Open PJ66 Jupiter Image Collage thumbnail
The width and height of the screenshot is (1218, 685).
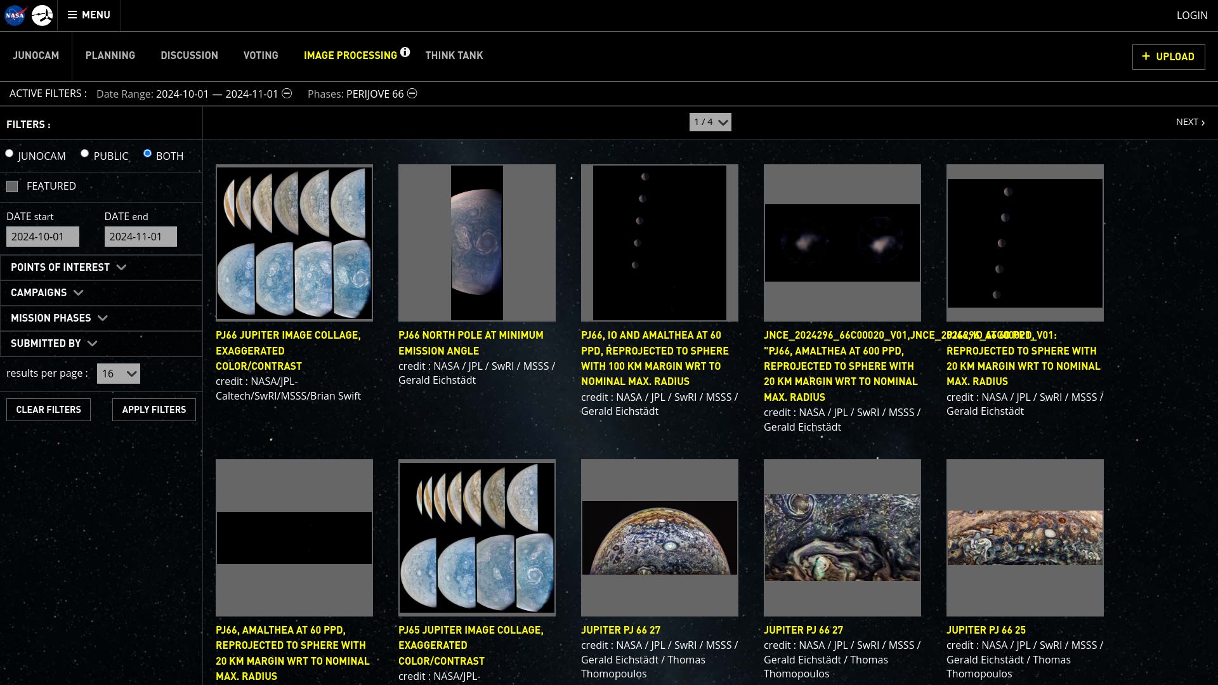pos(294,243)
